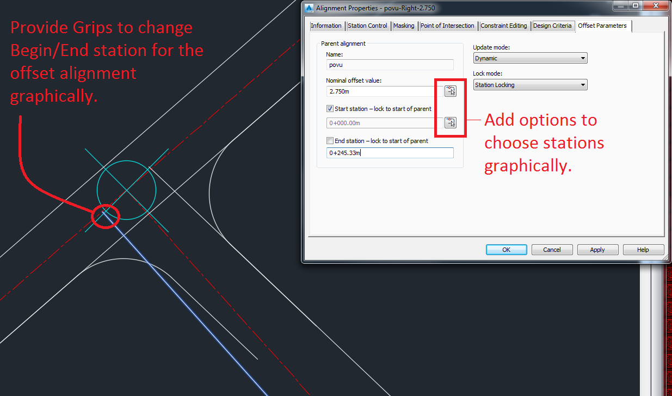
Task: Enable End station lock to start of parent
Action: pyautogui.click(x=330, y=140)
